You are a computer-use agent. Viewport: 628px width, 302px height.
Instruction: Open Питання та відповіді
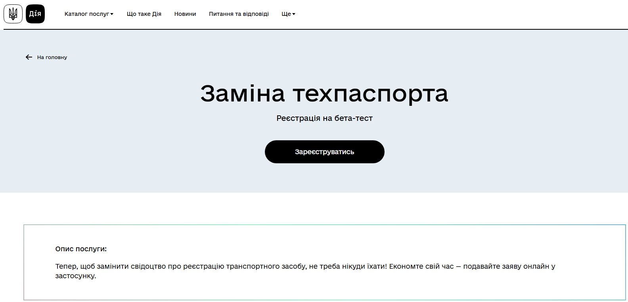coord(239,14)
